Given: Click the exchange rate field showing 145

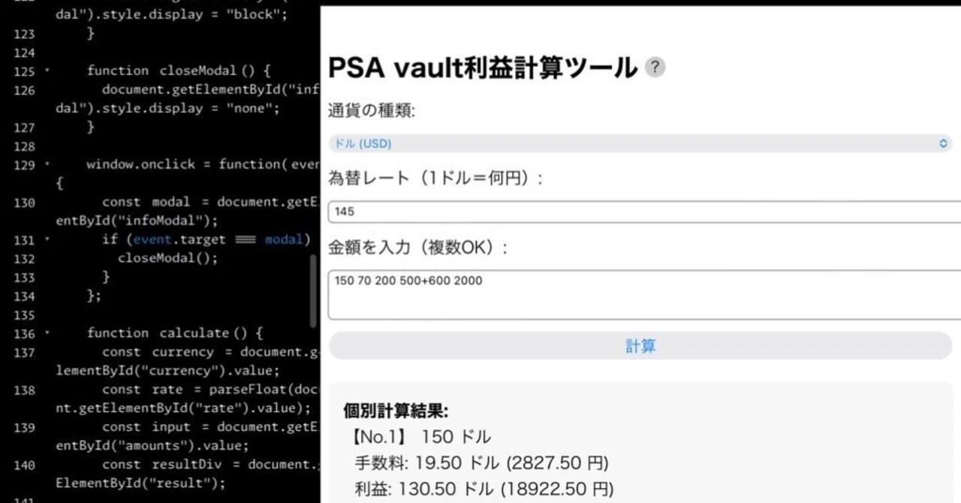Looking at the screenshot, I should [644, 212].
